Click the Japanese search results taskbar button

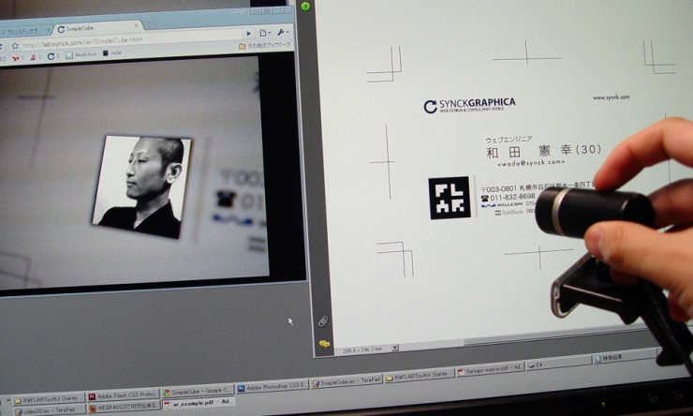point(624,358)
